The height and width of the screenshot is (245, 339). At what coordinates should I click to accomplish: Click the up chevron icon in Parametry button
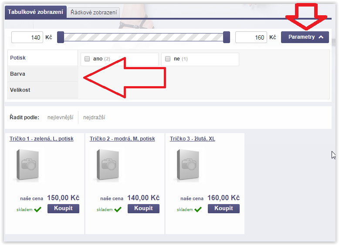321,37
